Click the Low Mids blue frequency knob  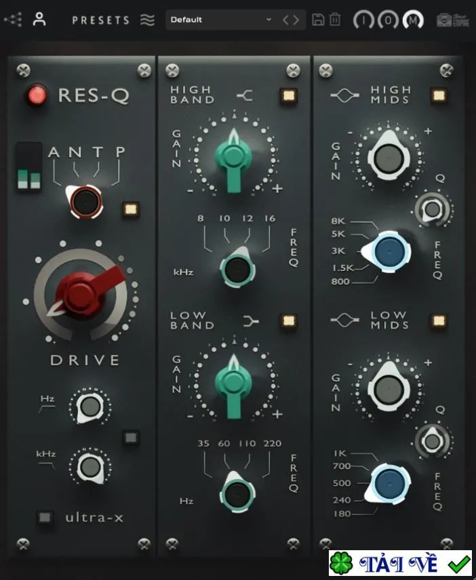[389, 483]
